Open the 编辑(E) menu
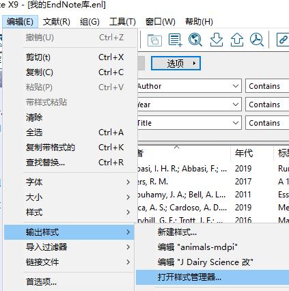The height and width of the screenshot is (291, 289). tap(20, 22)
